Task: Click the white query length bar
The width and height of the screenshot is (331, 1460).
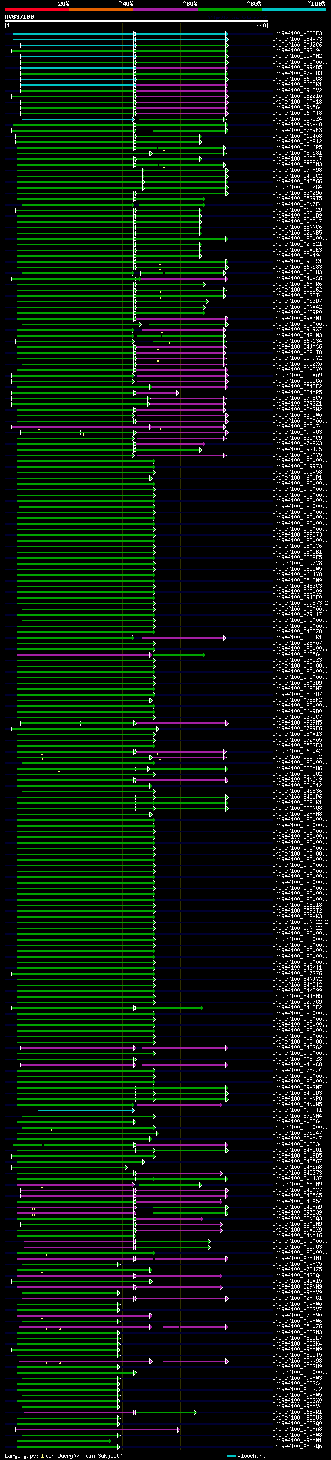Action: coord(136,22)
